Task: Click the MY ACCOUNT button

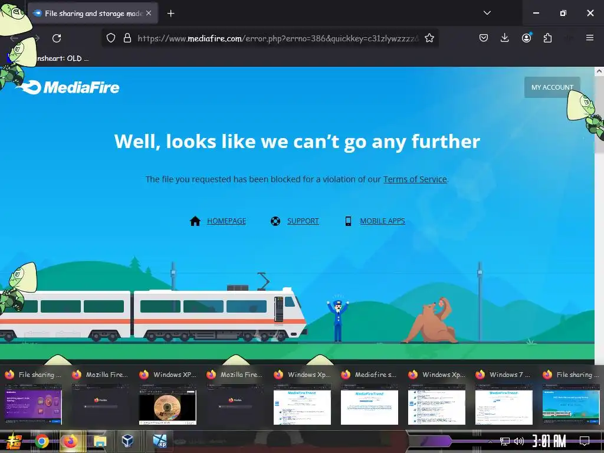Action: [x=552, y=87]
